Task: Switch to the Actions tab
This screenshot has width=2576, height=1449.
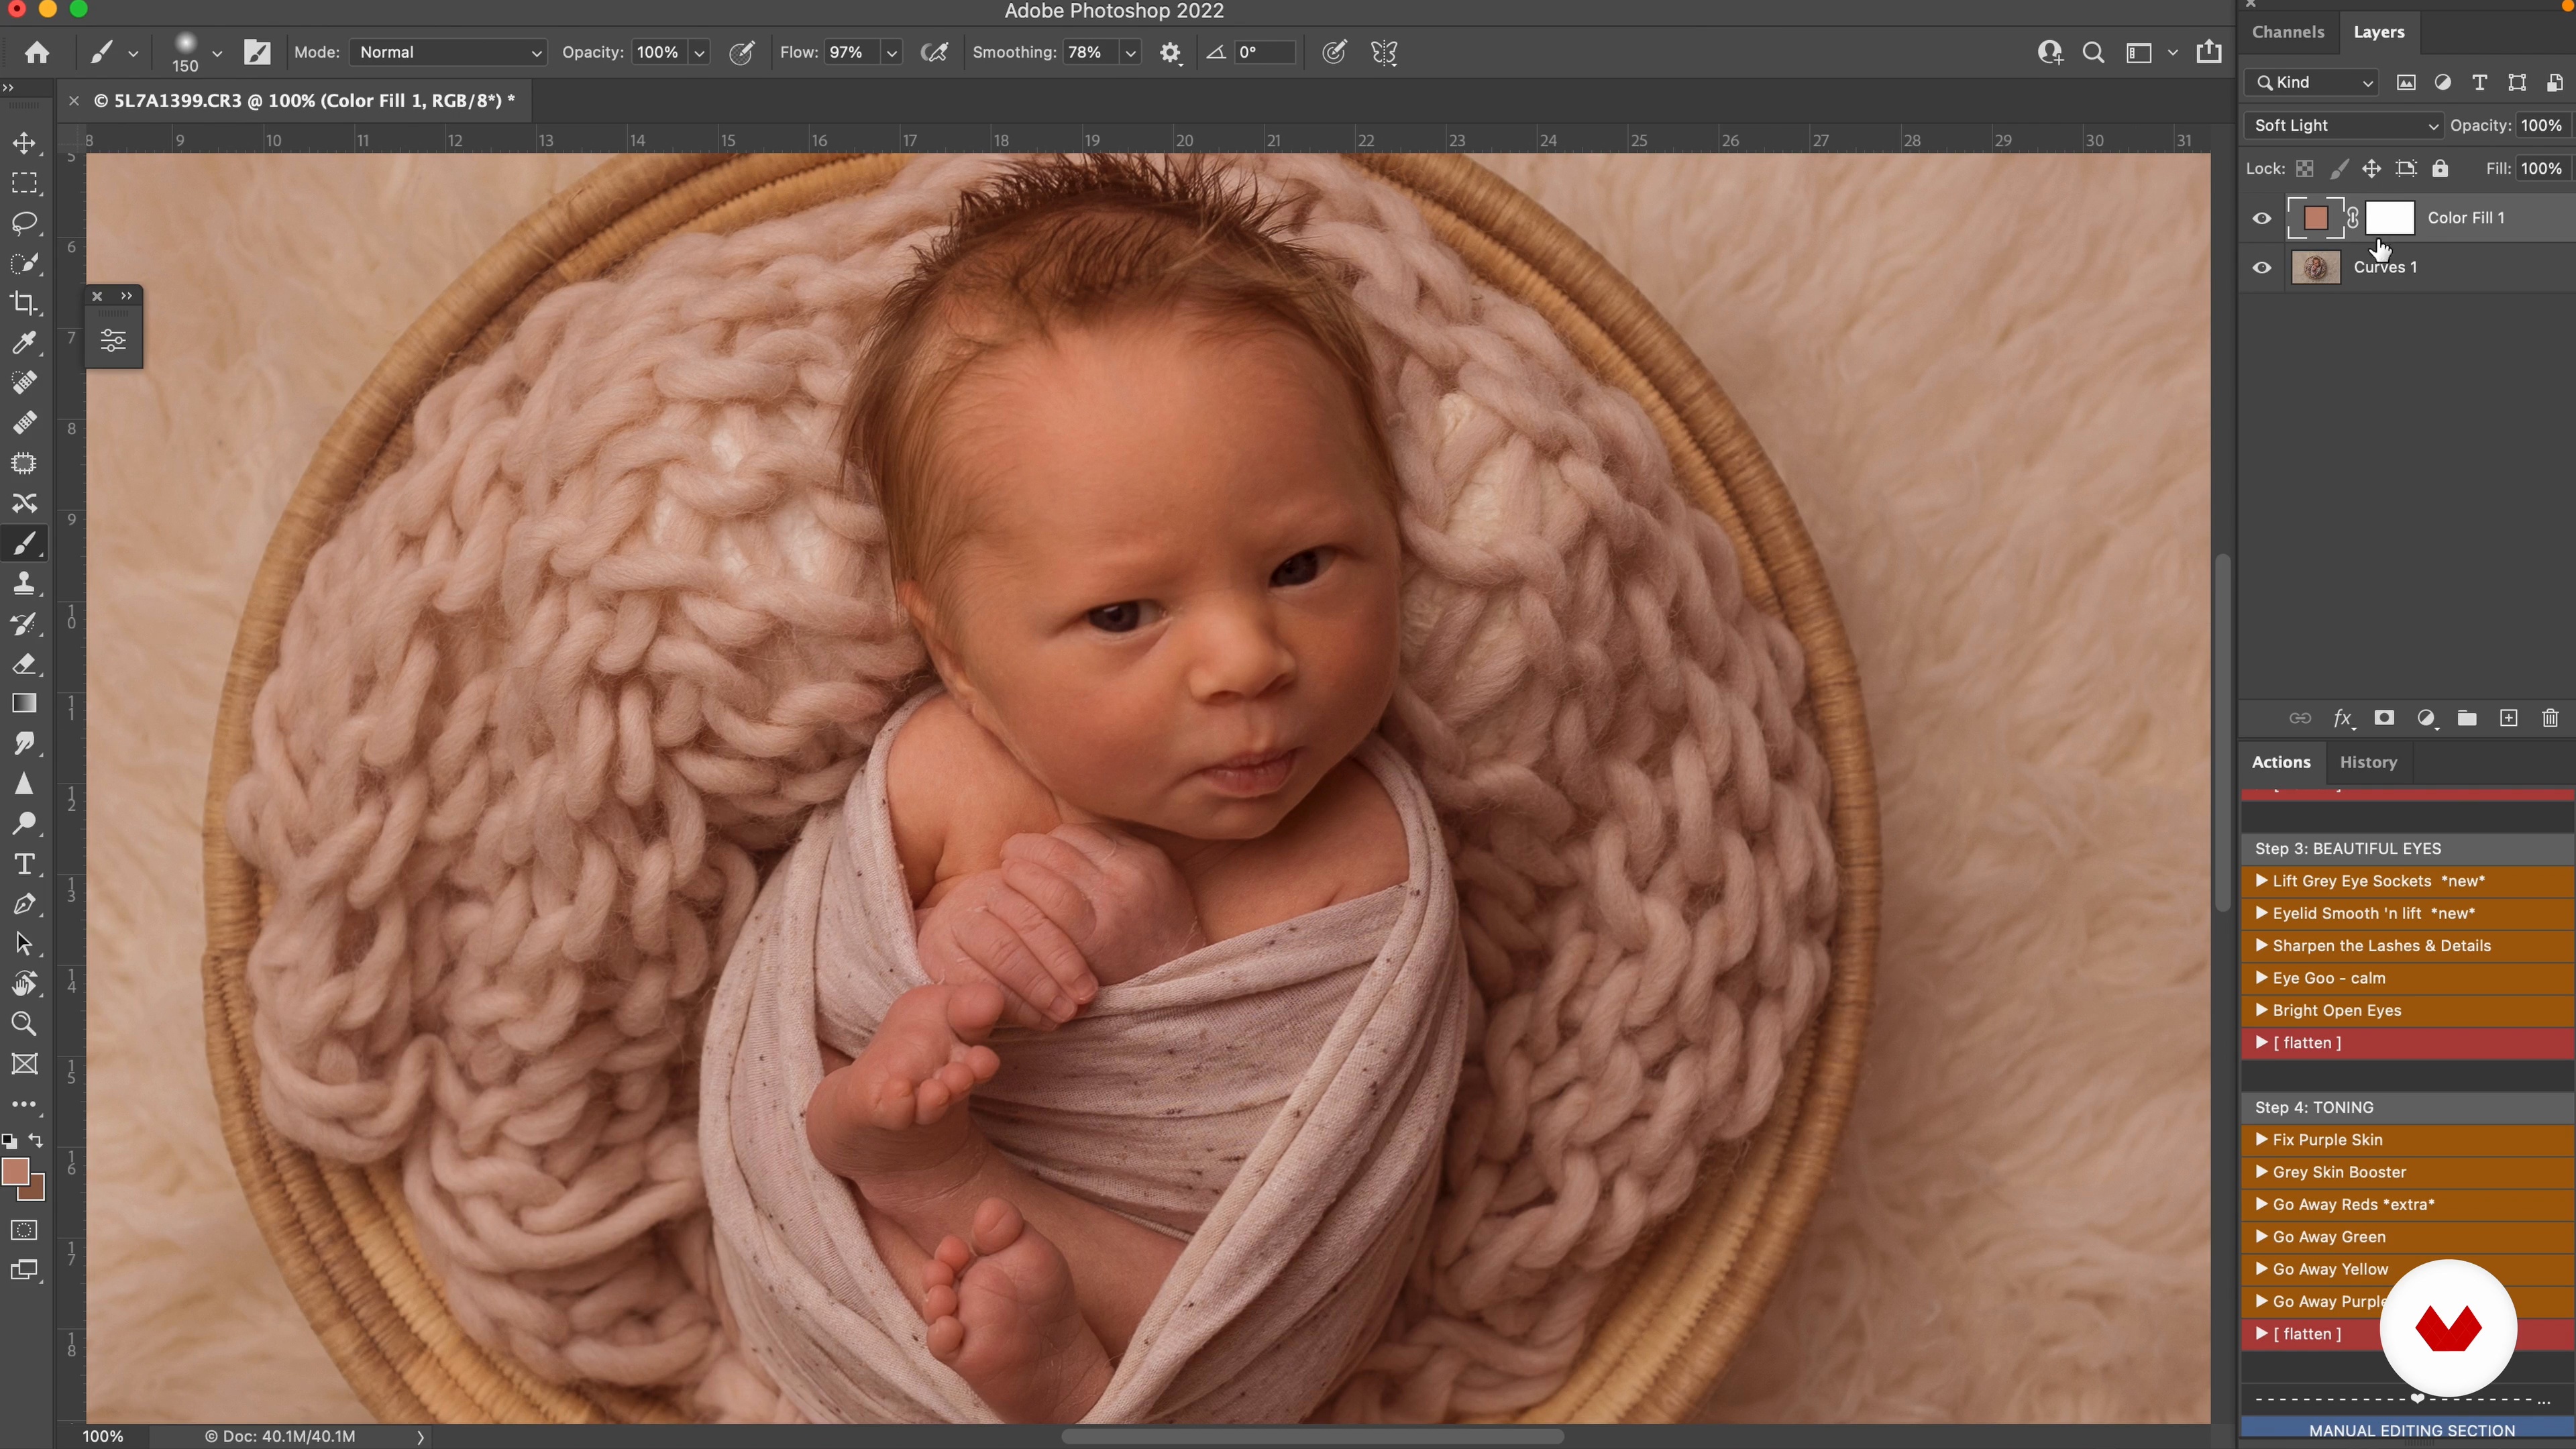Action: point(2281,762)
